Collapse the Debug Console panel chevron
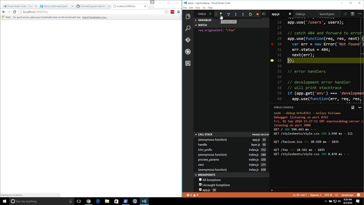 (360, 107)
